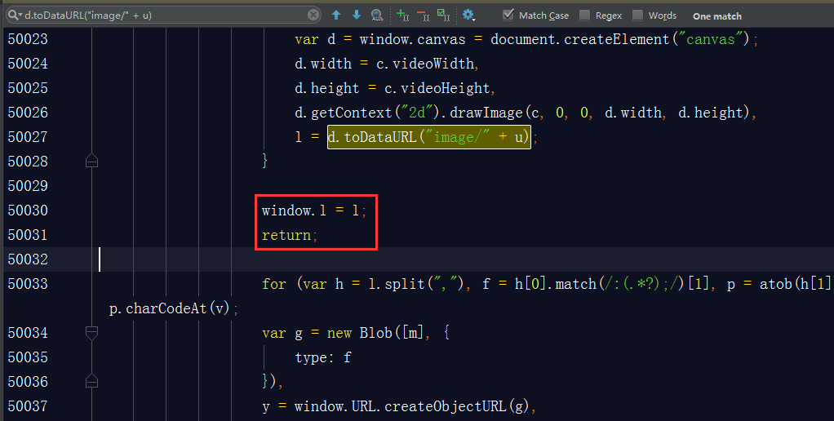Click line number 50027 in gutter
Screen dimensions: 834x421
28,137
